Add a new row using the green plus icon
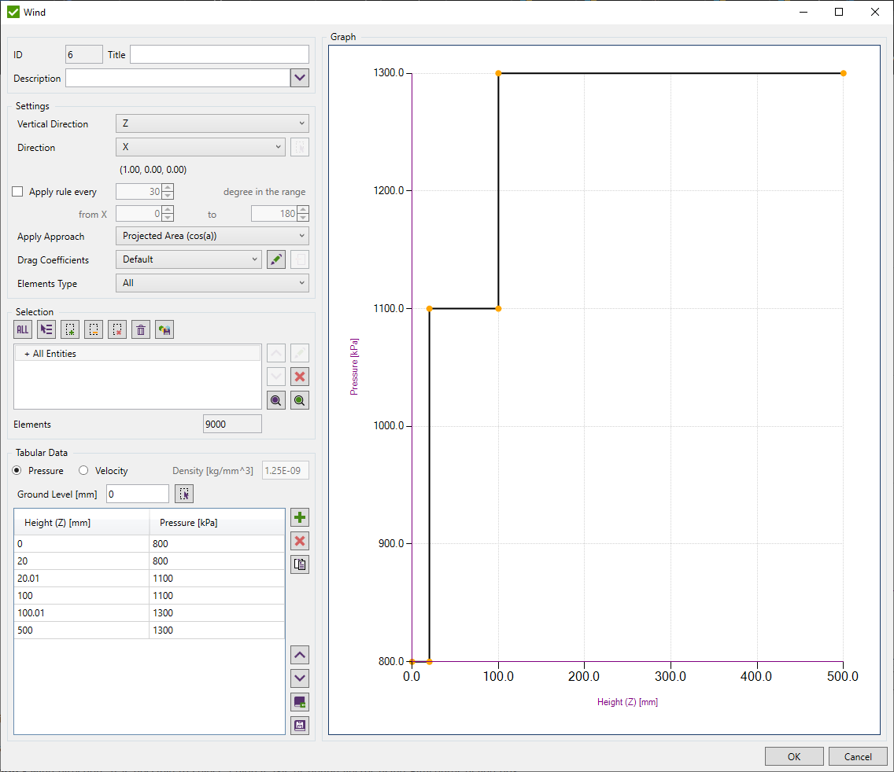This screenshot has height=772, width=894. [x=299, y=517]
